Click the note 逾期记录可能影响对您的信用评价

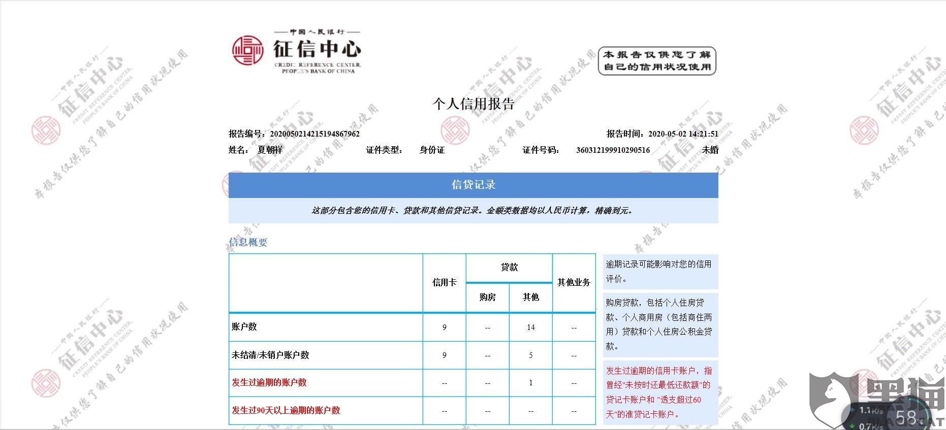click(x=660, y=272)
